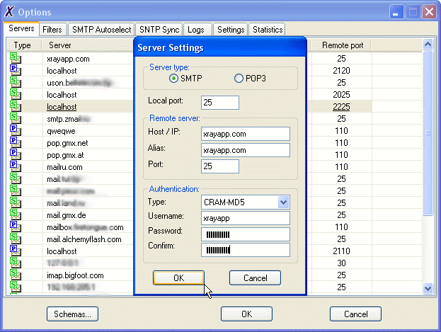Select the icon for pop.gmx.net server
Viewport: 441px width, 332px height.
(x=16, y=143)
